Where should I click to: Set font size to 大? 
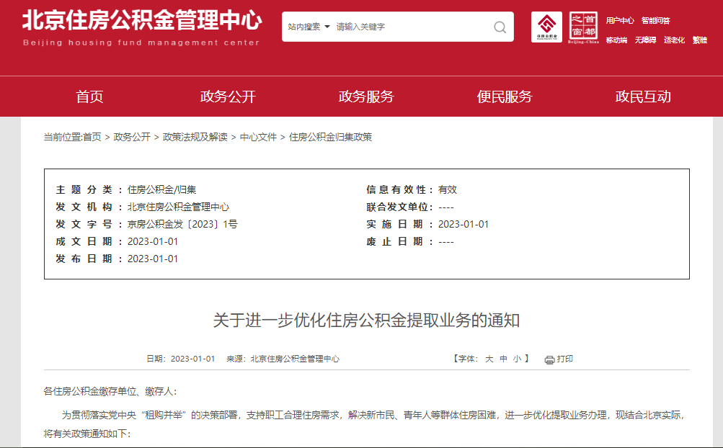(x=489, y=359)
